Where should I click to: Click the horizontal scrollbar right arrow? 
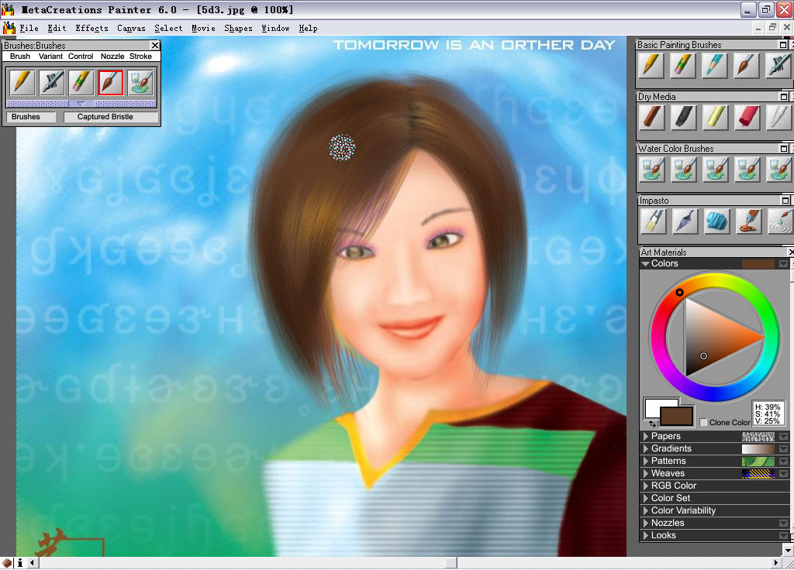coord(775,563)
